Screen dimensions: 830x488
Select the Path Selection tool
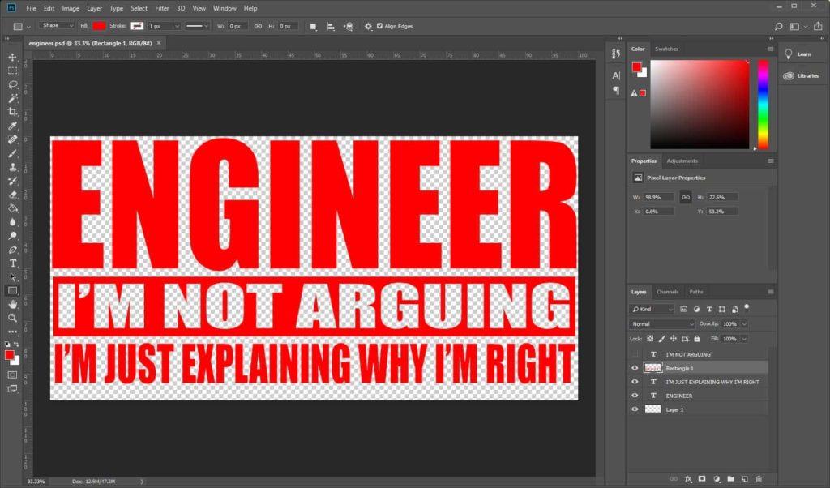(x=13, y=276)
